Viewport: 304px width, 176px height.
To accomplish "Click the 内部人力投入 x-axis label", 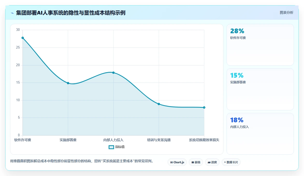I will pyautogui.click(x=113, y=140).
